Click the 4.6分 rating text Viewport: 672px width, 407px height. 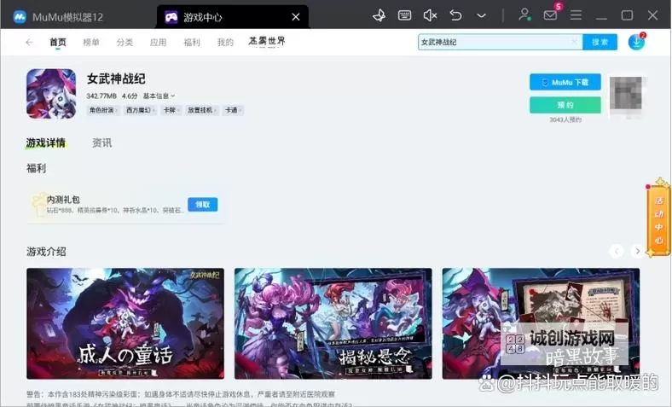coord(130,96)
